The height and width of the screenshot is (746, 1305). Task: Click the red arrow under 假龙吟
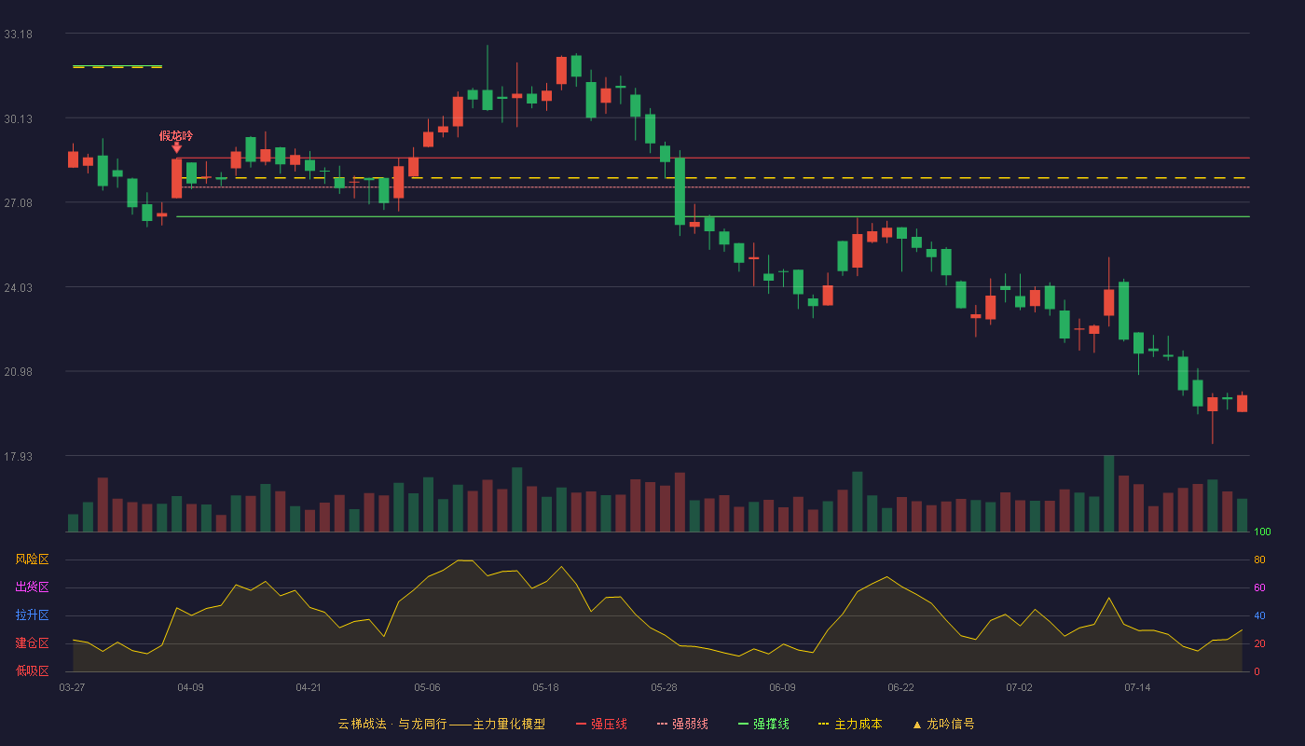(176, 147)
